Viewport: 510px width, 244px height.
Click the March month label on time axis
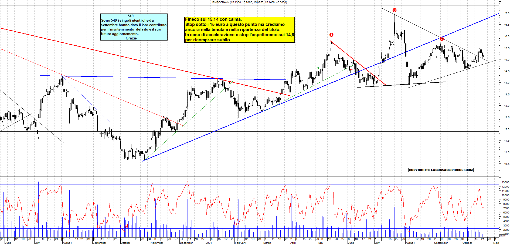click(x=267, y=243)
